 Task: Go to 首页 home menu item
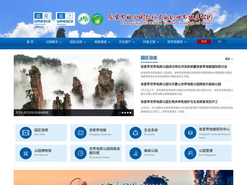coord(30,42)
